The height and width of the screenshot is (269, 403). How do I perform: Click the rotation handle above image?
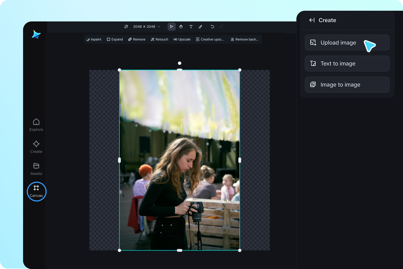[180, 63]
